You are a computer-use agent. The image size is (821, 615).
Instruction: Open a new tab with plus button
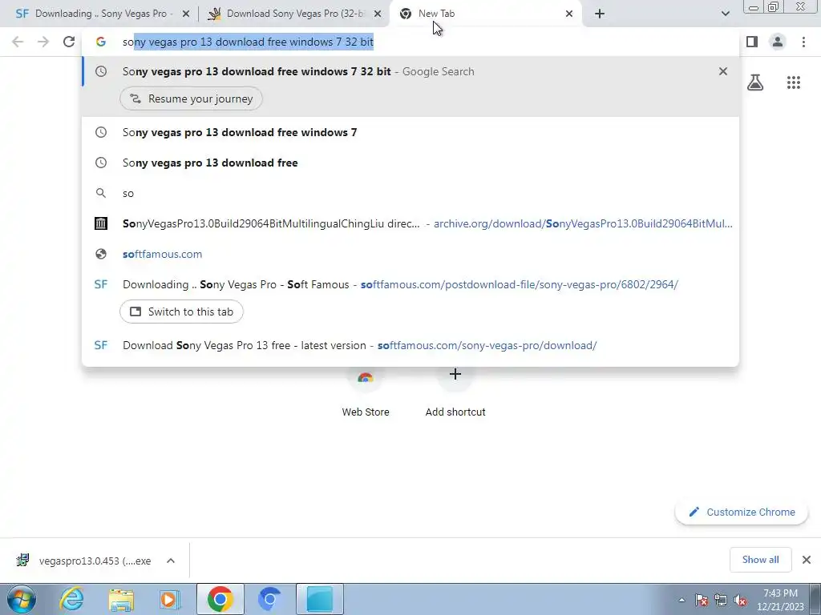pyautogui.click(x=600, y=14)
